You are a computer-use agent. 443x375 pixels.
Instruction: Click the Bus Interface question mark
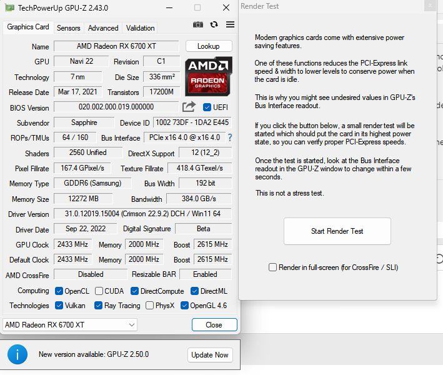point(230,137)
